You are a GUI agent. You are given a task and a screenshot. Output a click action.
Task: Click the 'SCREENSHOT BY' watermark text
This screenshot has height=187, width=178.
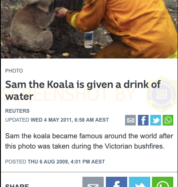[x=68, y=94]
